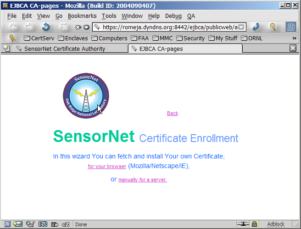Click the Mozilla throbber logo icon
Image resolution: width=301 pixels, height=229 pixels.
[x=290, y=27]
